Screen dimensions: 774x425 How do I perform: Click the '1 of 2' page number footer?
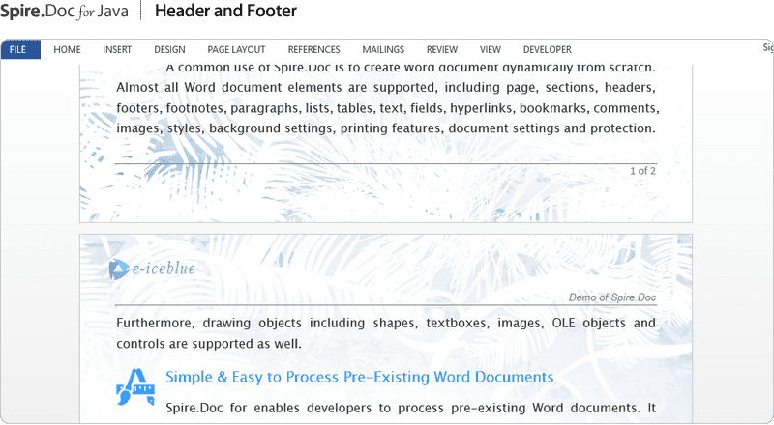click(x=642, y=171)
